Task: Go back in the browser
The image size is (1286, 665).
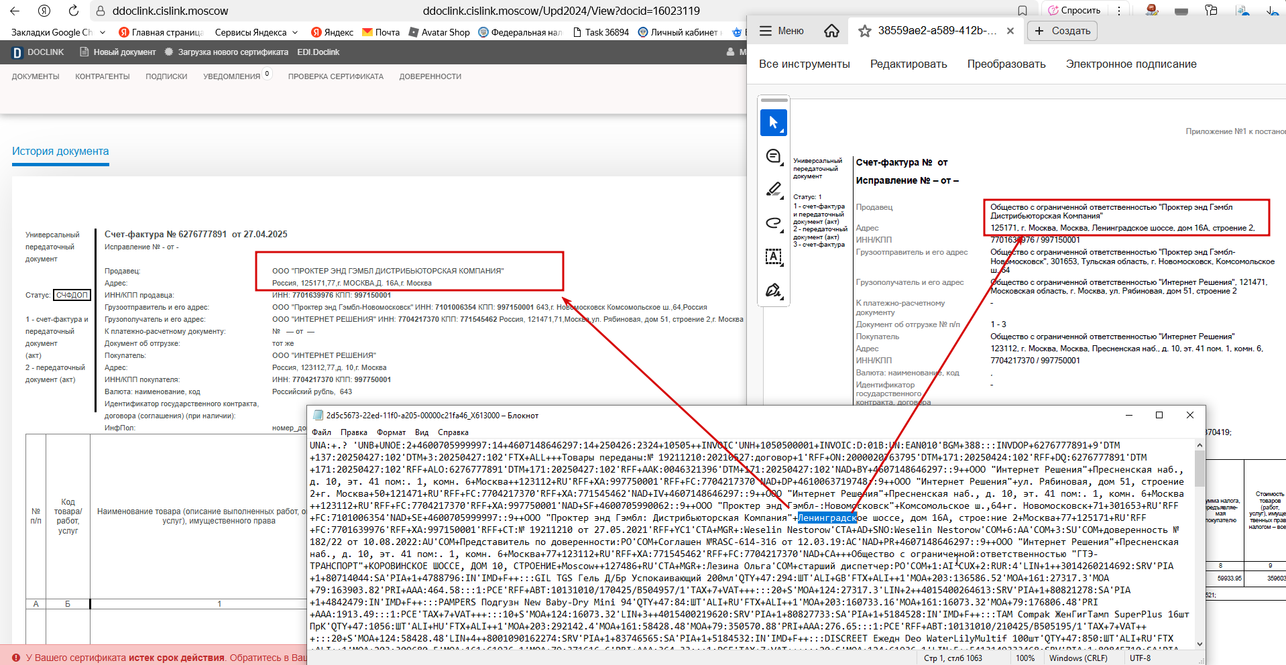Action: pos(15,11)
